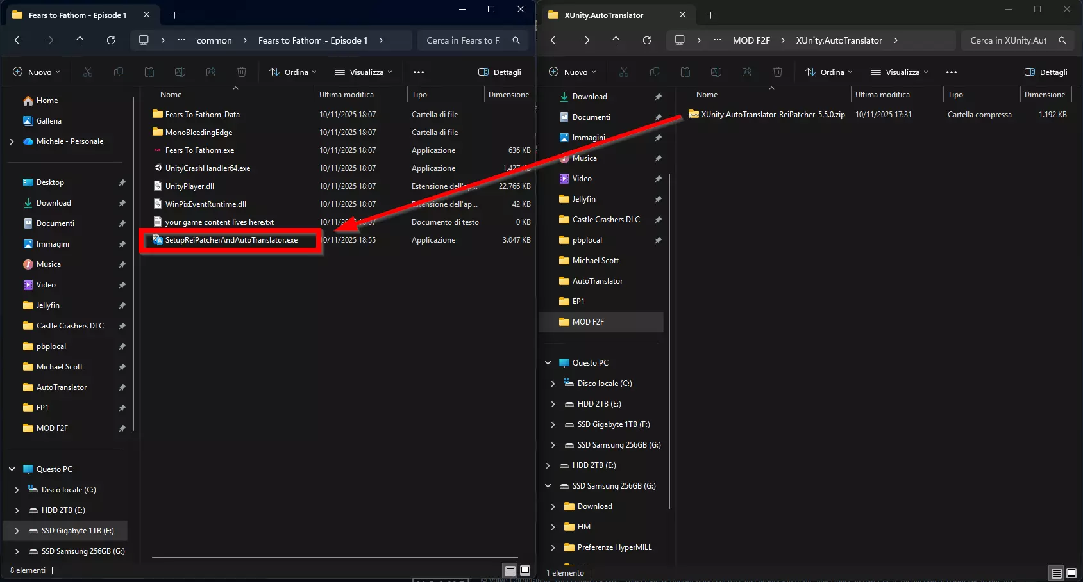Viewport: 1083px width, 582px height.
Task: Click the search magnifier in XUnity.AutoTranslator window
Action: pos(1062,40)
